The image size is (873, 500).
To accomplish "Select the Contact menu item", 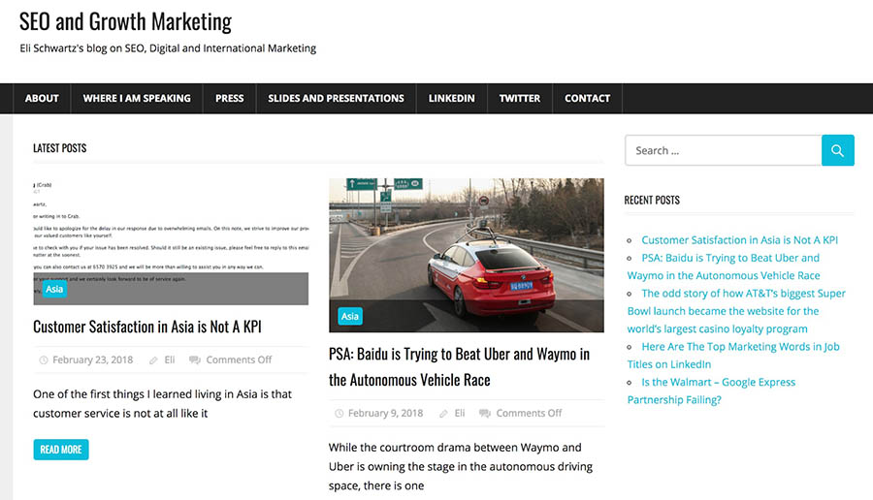I will coord(587,98).
